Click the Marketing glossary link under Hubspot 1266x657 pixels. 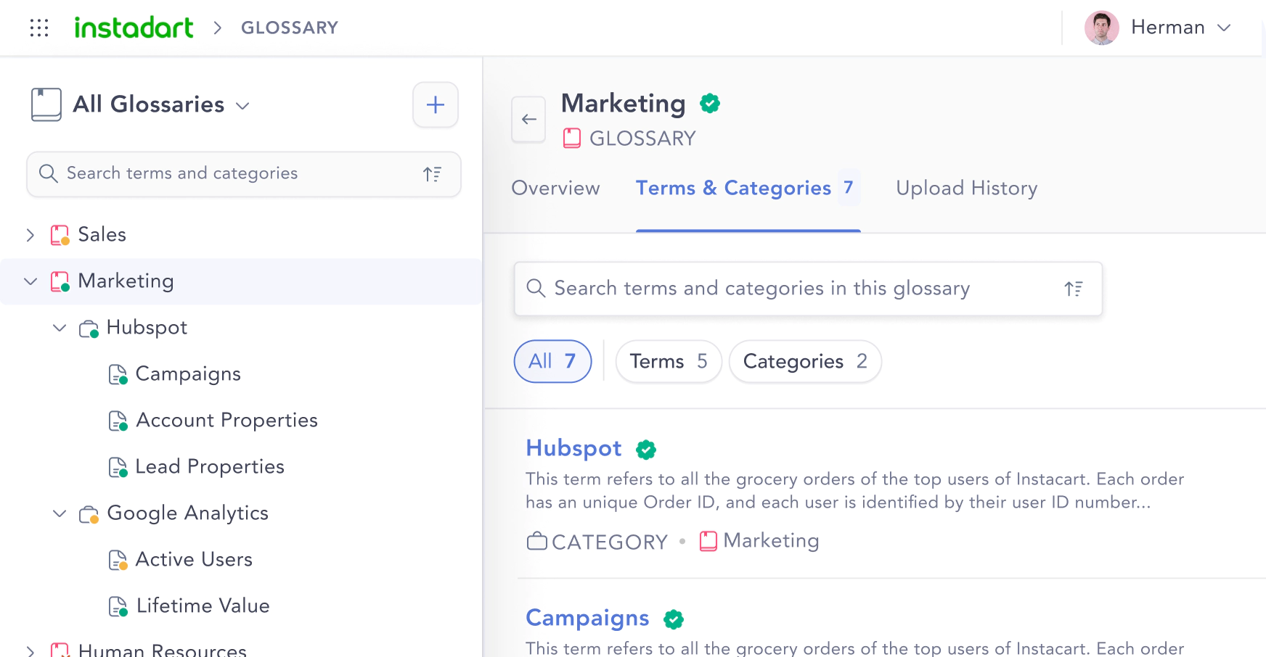coord(771,541)
